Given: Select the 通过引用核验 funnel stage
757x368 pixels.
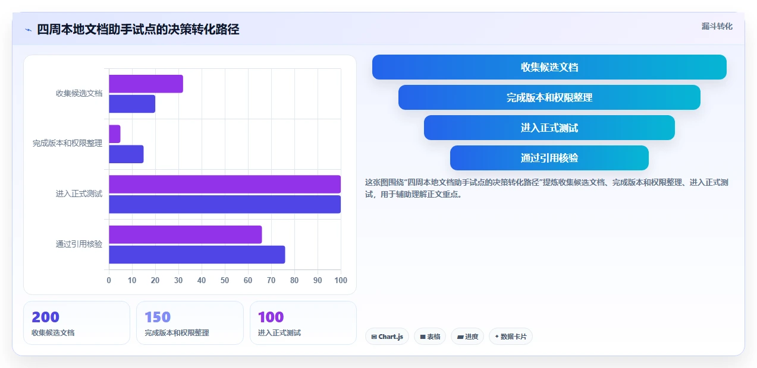Looking at the screenshot, I should 549,158.
